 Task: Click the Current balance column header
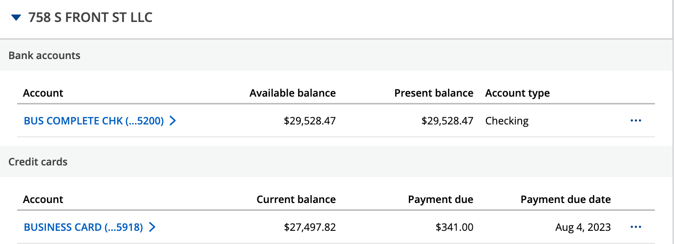click(296, 199)
